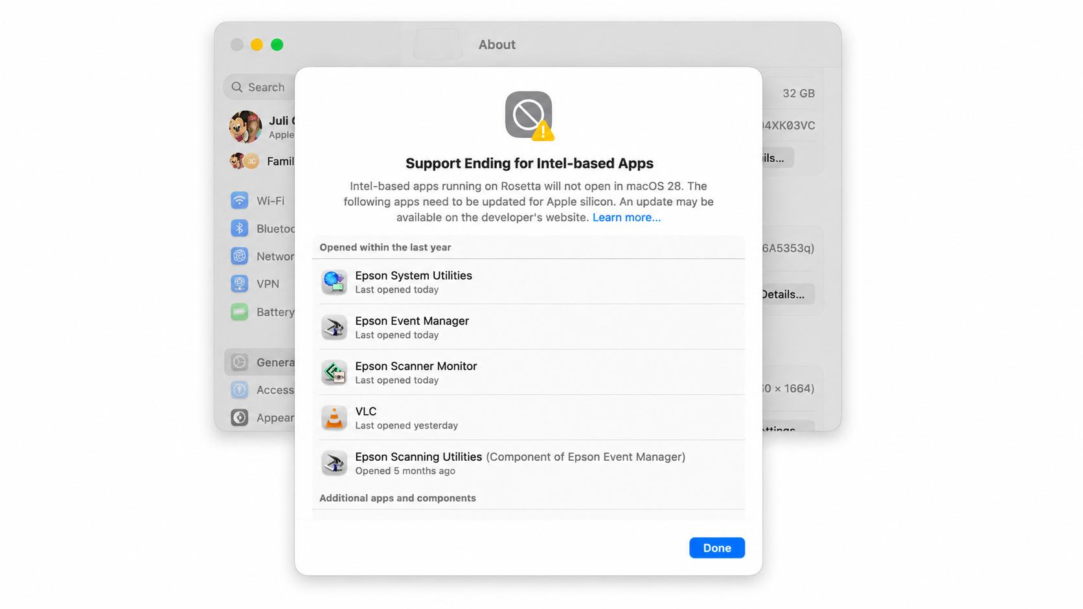Click the 32 GB memory value
The height and width of the screenshot is (609, 1083).
point(798,93)
